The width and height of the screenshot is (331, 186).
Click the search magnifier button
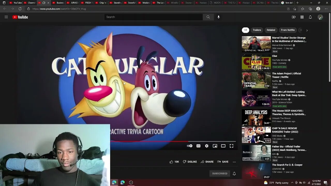coord(208,17)
